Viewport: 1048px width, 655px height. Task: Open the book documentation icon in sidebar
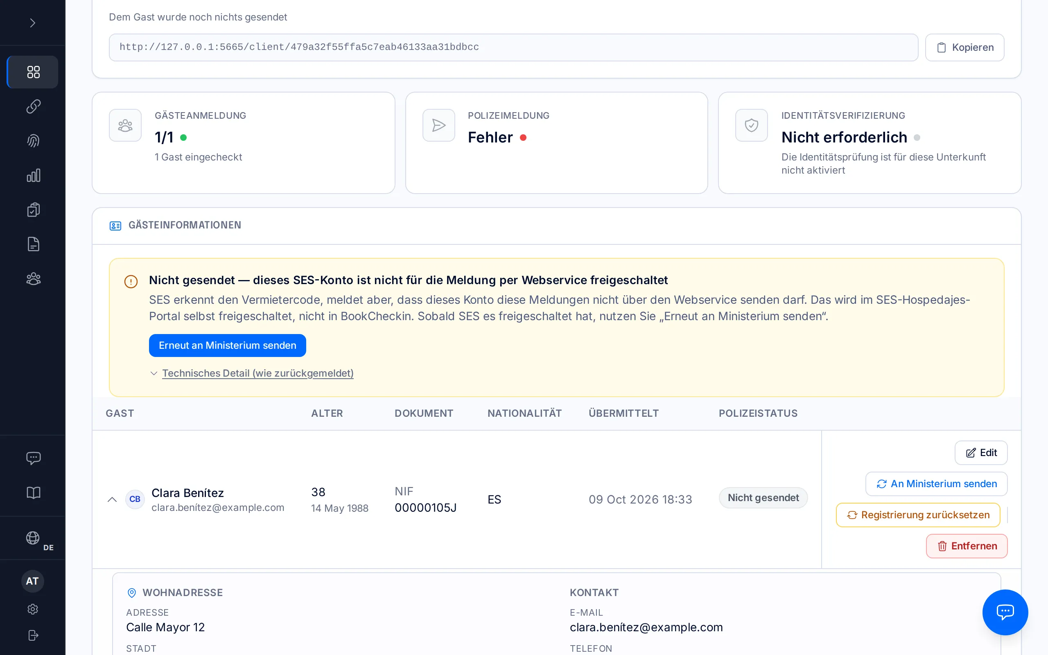(x=33, y=492)
